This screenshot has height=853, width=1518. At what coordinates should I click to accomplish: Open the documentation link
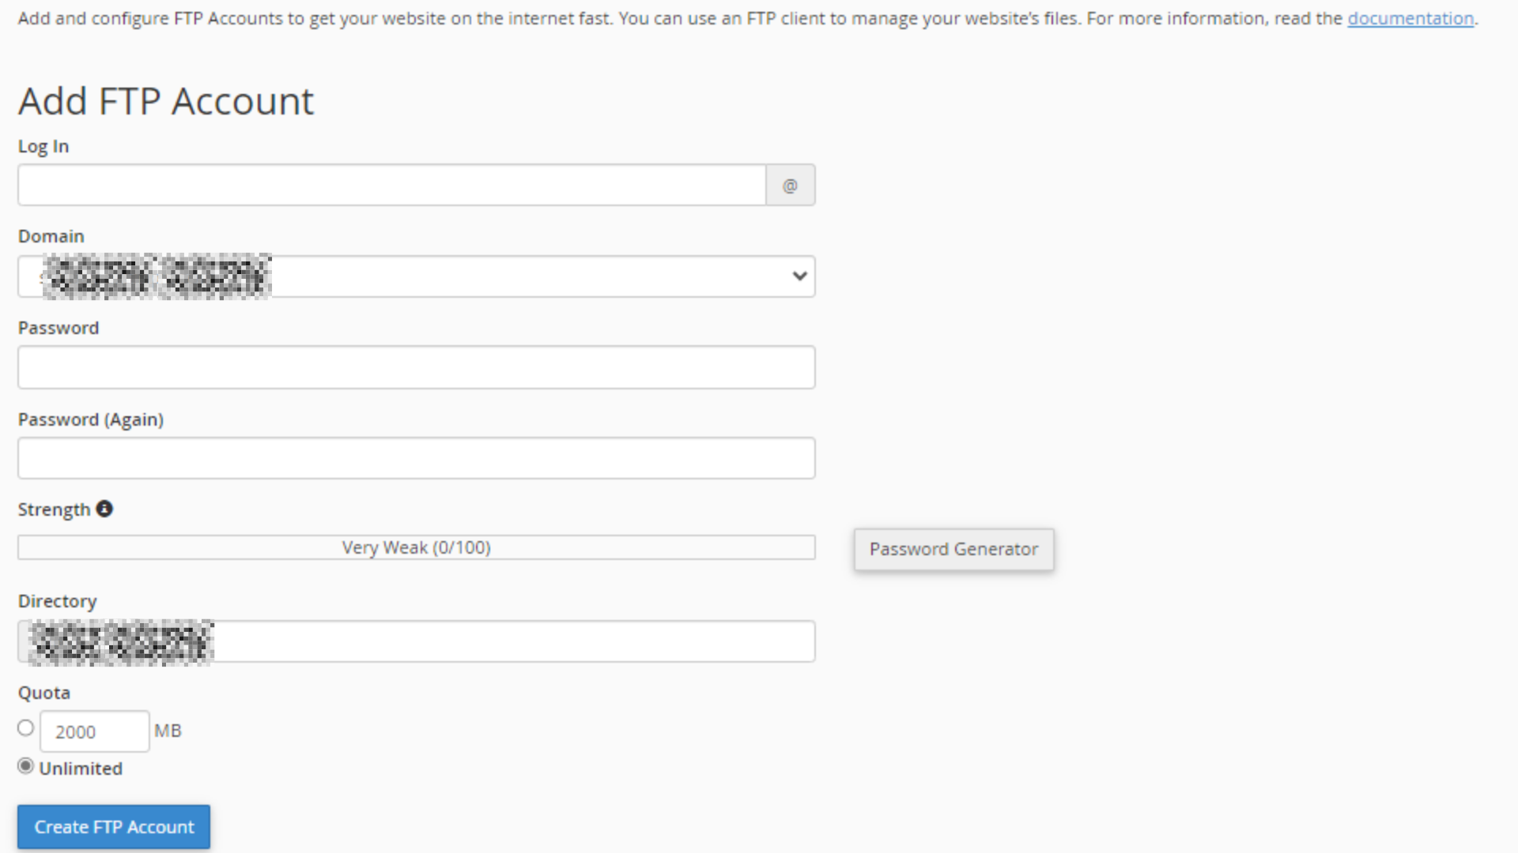1410,18
